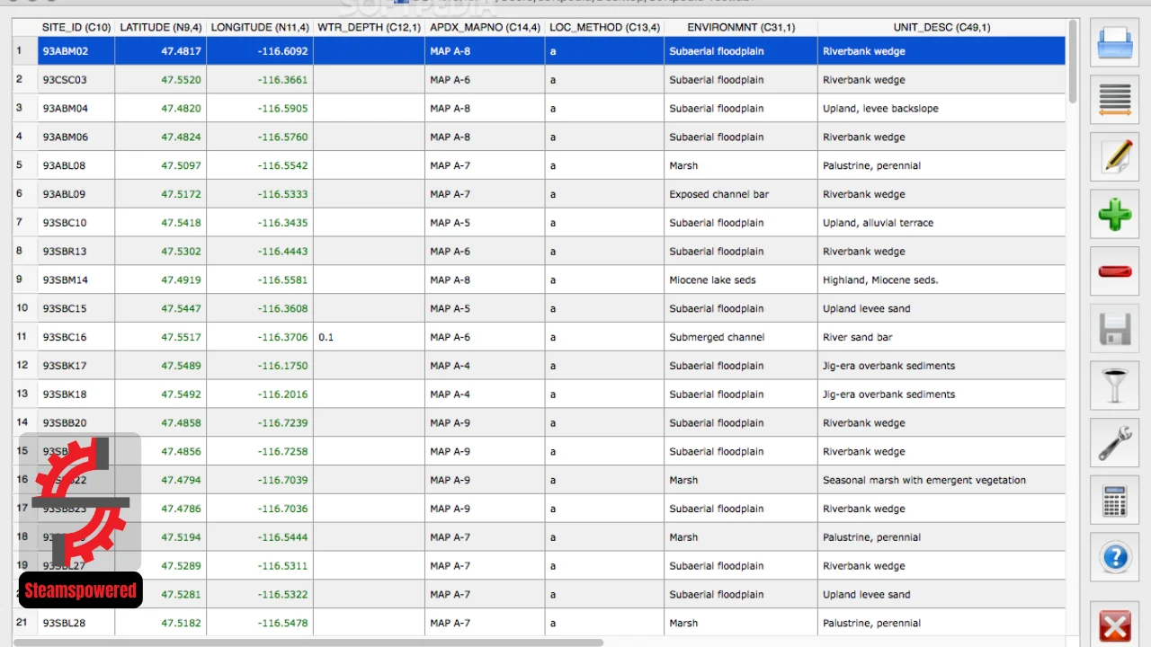Click the resize columns lines icon
Viewport: 1151px width, 647px height.
[x=1114, y=100]
